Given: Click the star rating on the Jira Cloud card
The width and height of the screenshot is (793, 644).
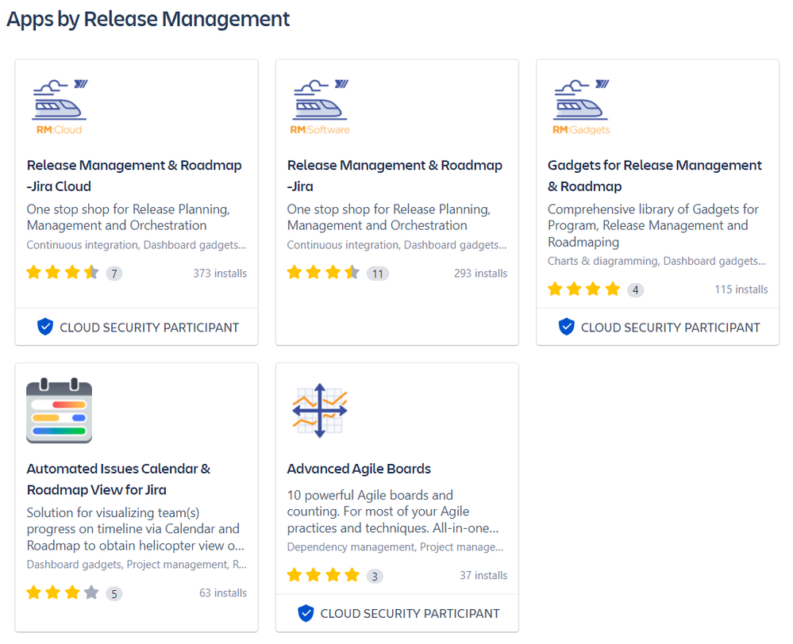Looking at the screenshot, I should pos(63,273).
